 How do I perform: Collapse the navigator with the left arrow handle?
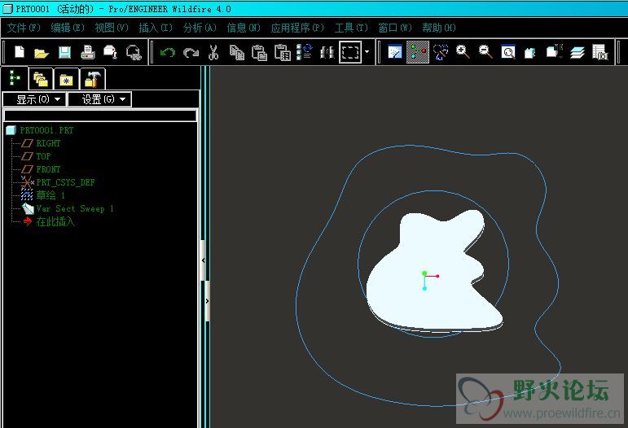click(x=203, y=260)
